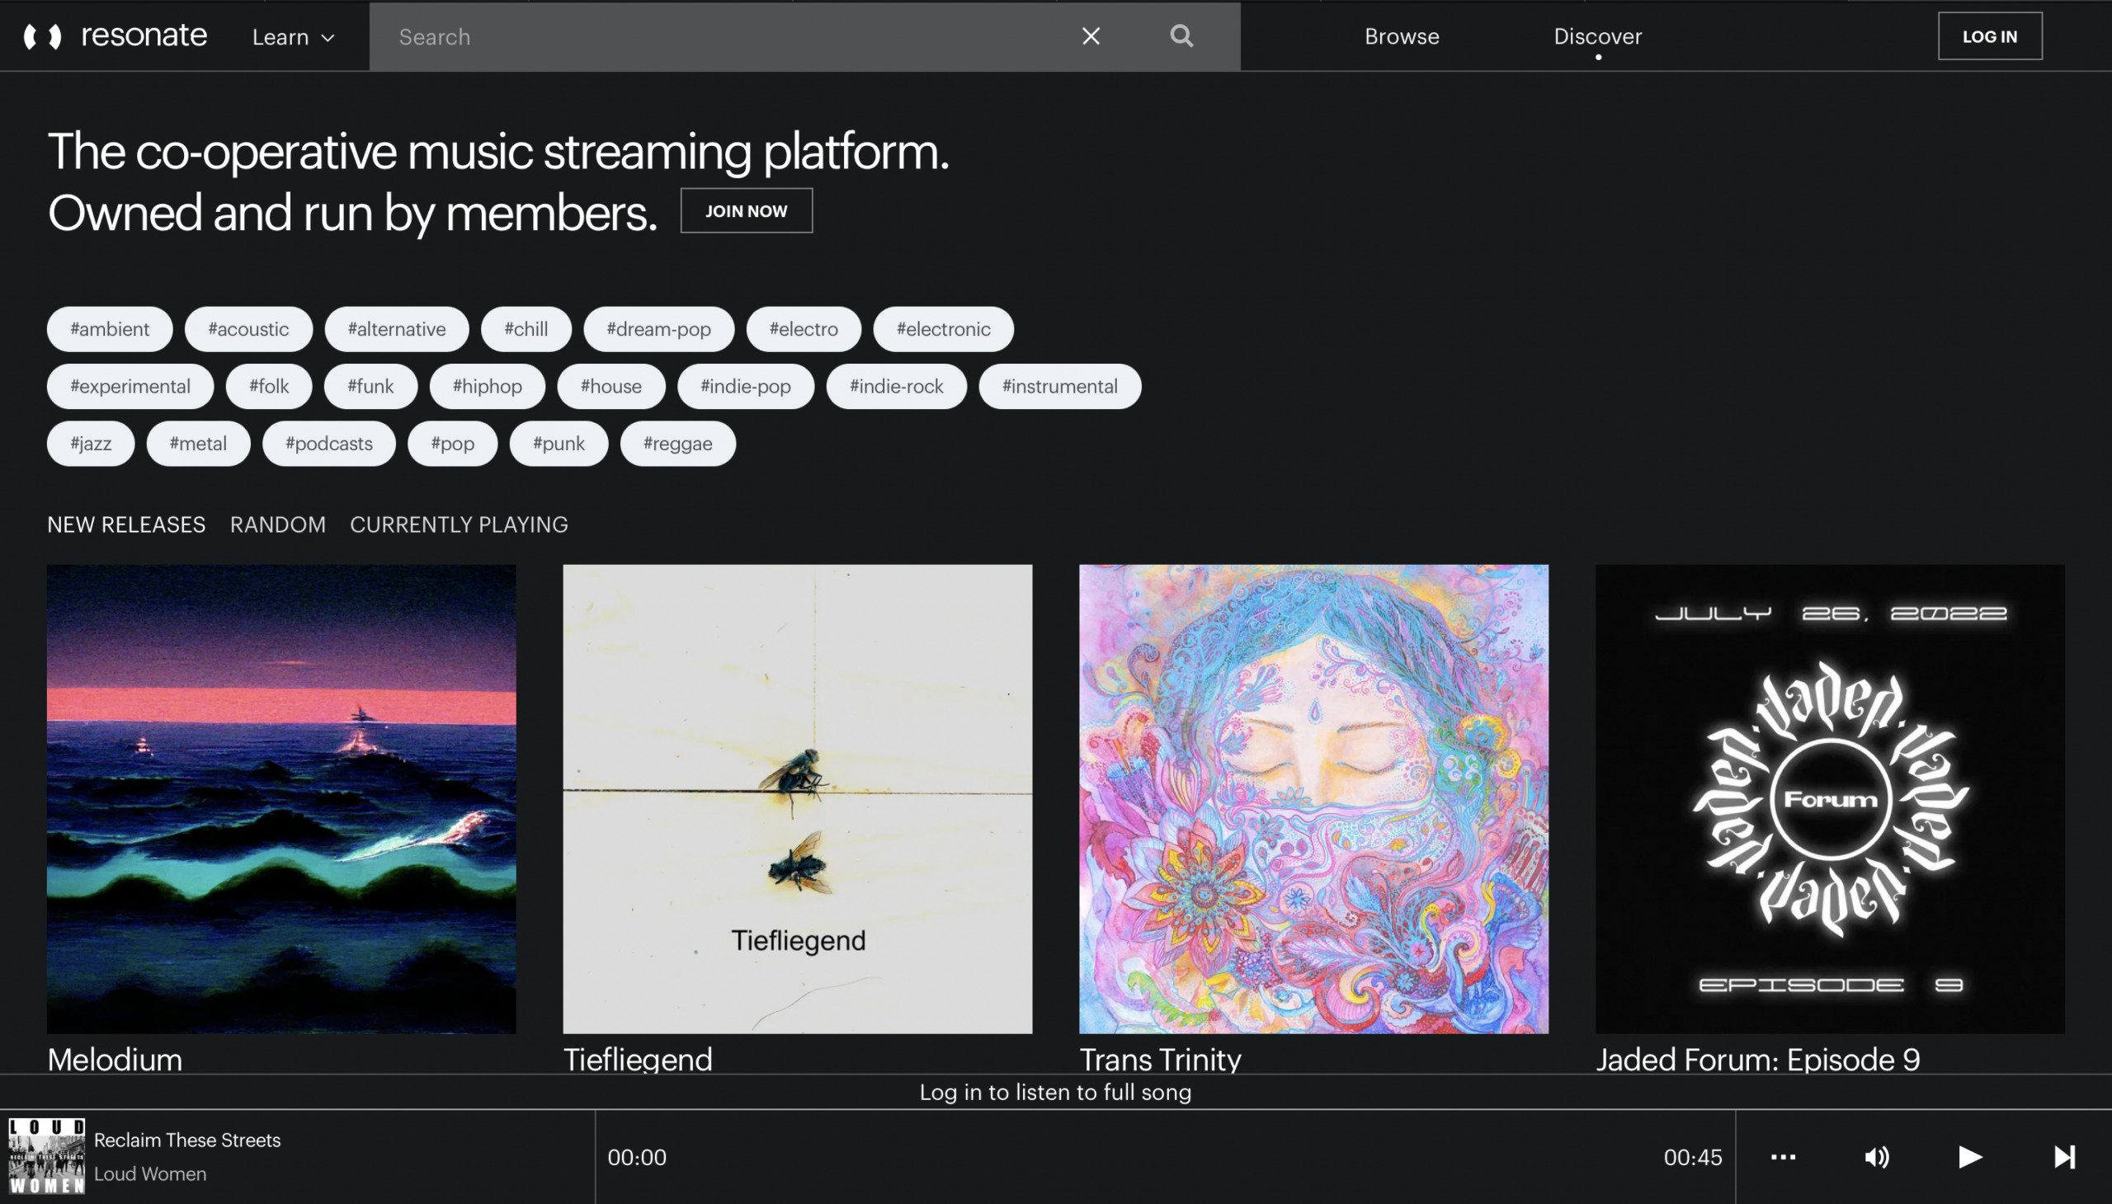Open the Browse page
Screen dimensions: 2112x1204
click(1402, 36)
